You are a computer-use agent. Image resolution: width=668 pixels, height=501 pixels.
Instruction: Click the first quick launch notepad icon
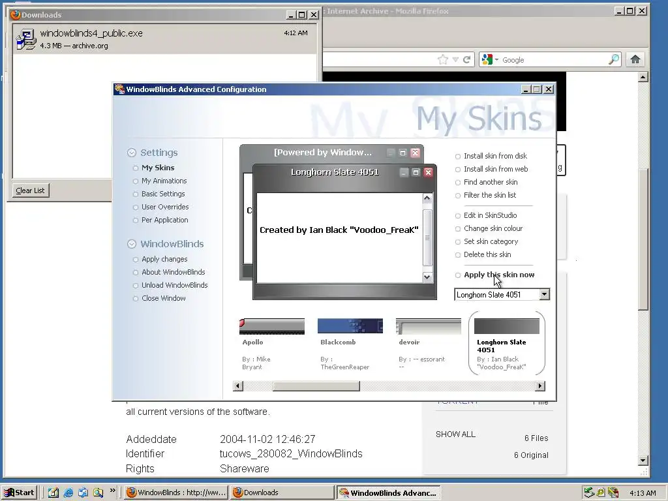(x=53, y=493)
